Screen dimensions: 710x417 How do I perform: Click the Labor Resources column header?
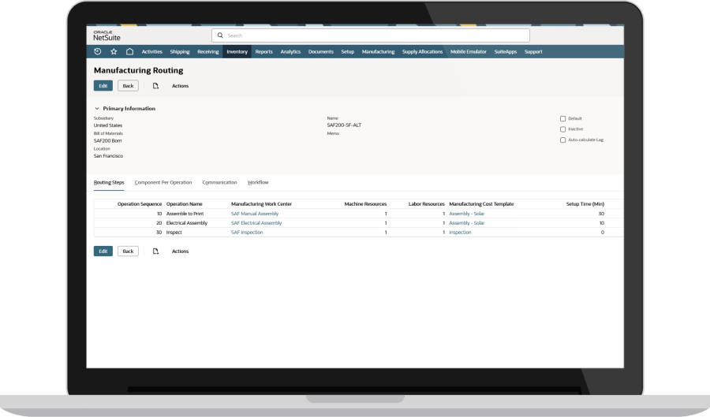[427, 204]
